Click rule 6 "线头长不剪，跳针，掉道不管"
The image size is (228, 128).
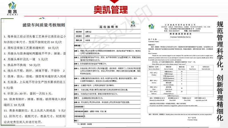[x=34, y=71]
